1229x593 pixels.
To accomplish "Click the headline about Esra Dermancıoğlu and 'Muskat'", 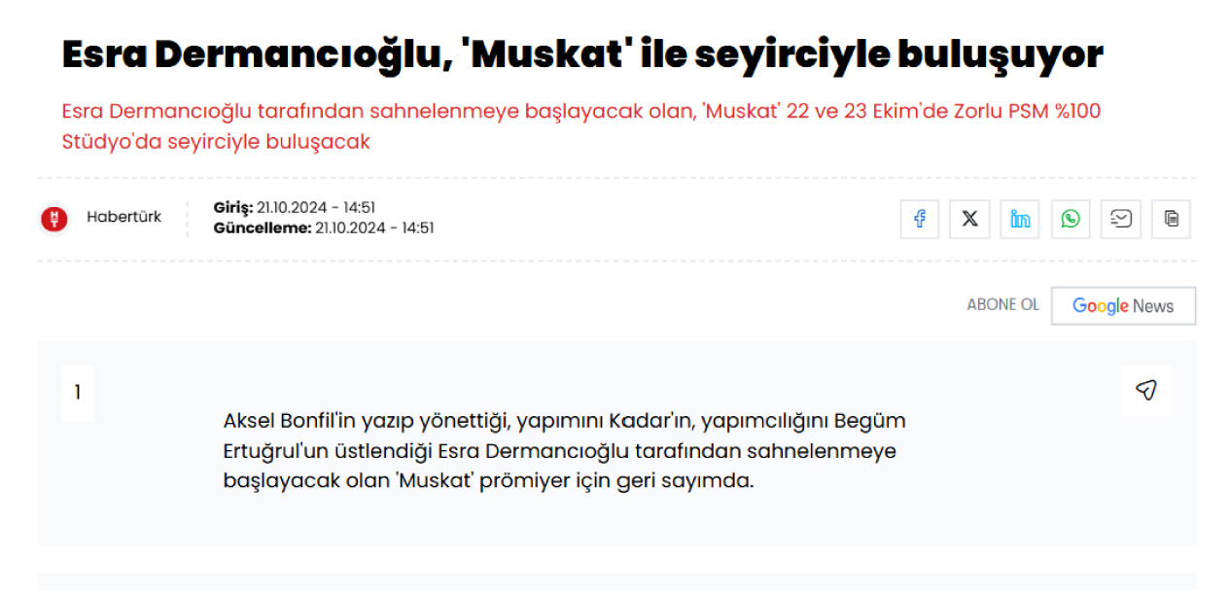I will (581, 55).
